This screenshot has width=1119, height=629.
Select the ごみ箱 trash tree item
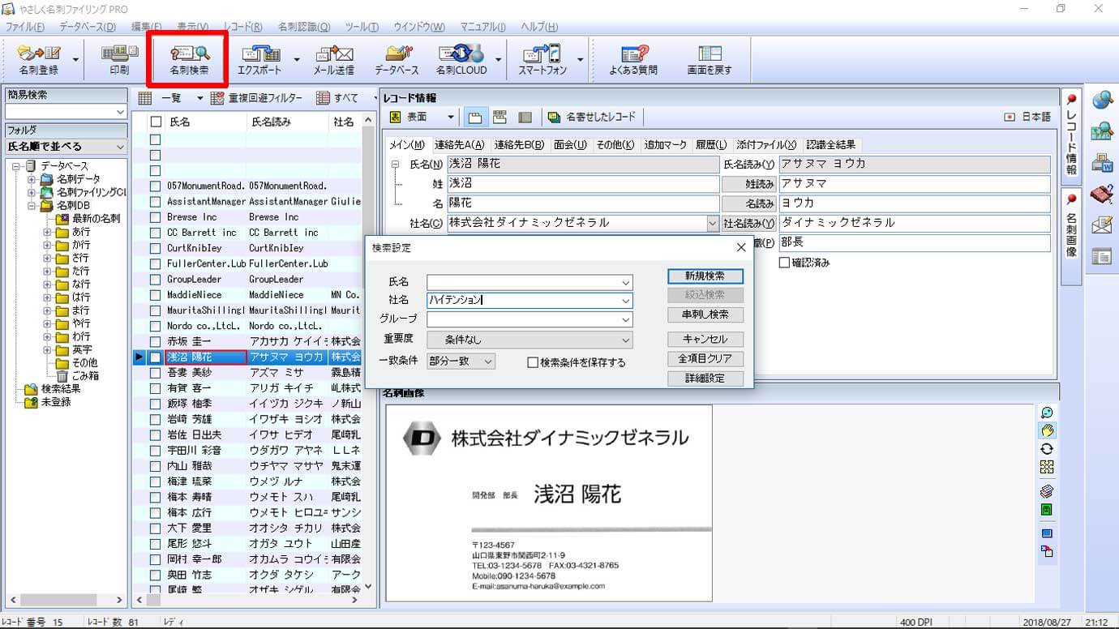click(84, 376)
